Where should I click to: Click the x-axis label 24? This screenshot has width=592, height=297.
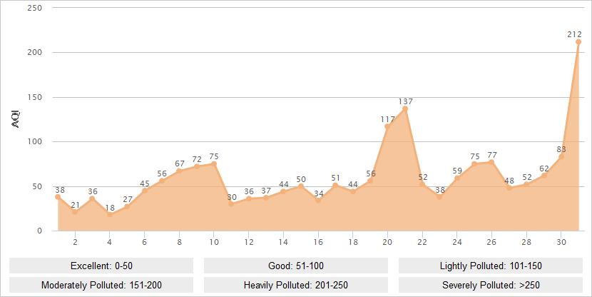click(x=456, y=242)
